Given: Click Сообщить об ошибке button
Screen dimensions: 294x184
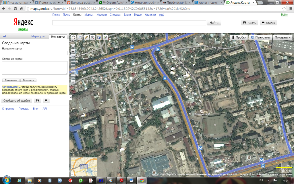Looking at the screenshot, I should tap(17, 101).
